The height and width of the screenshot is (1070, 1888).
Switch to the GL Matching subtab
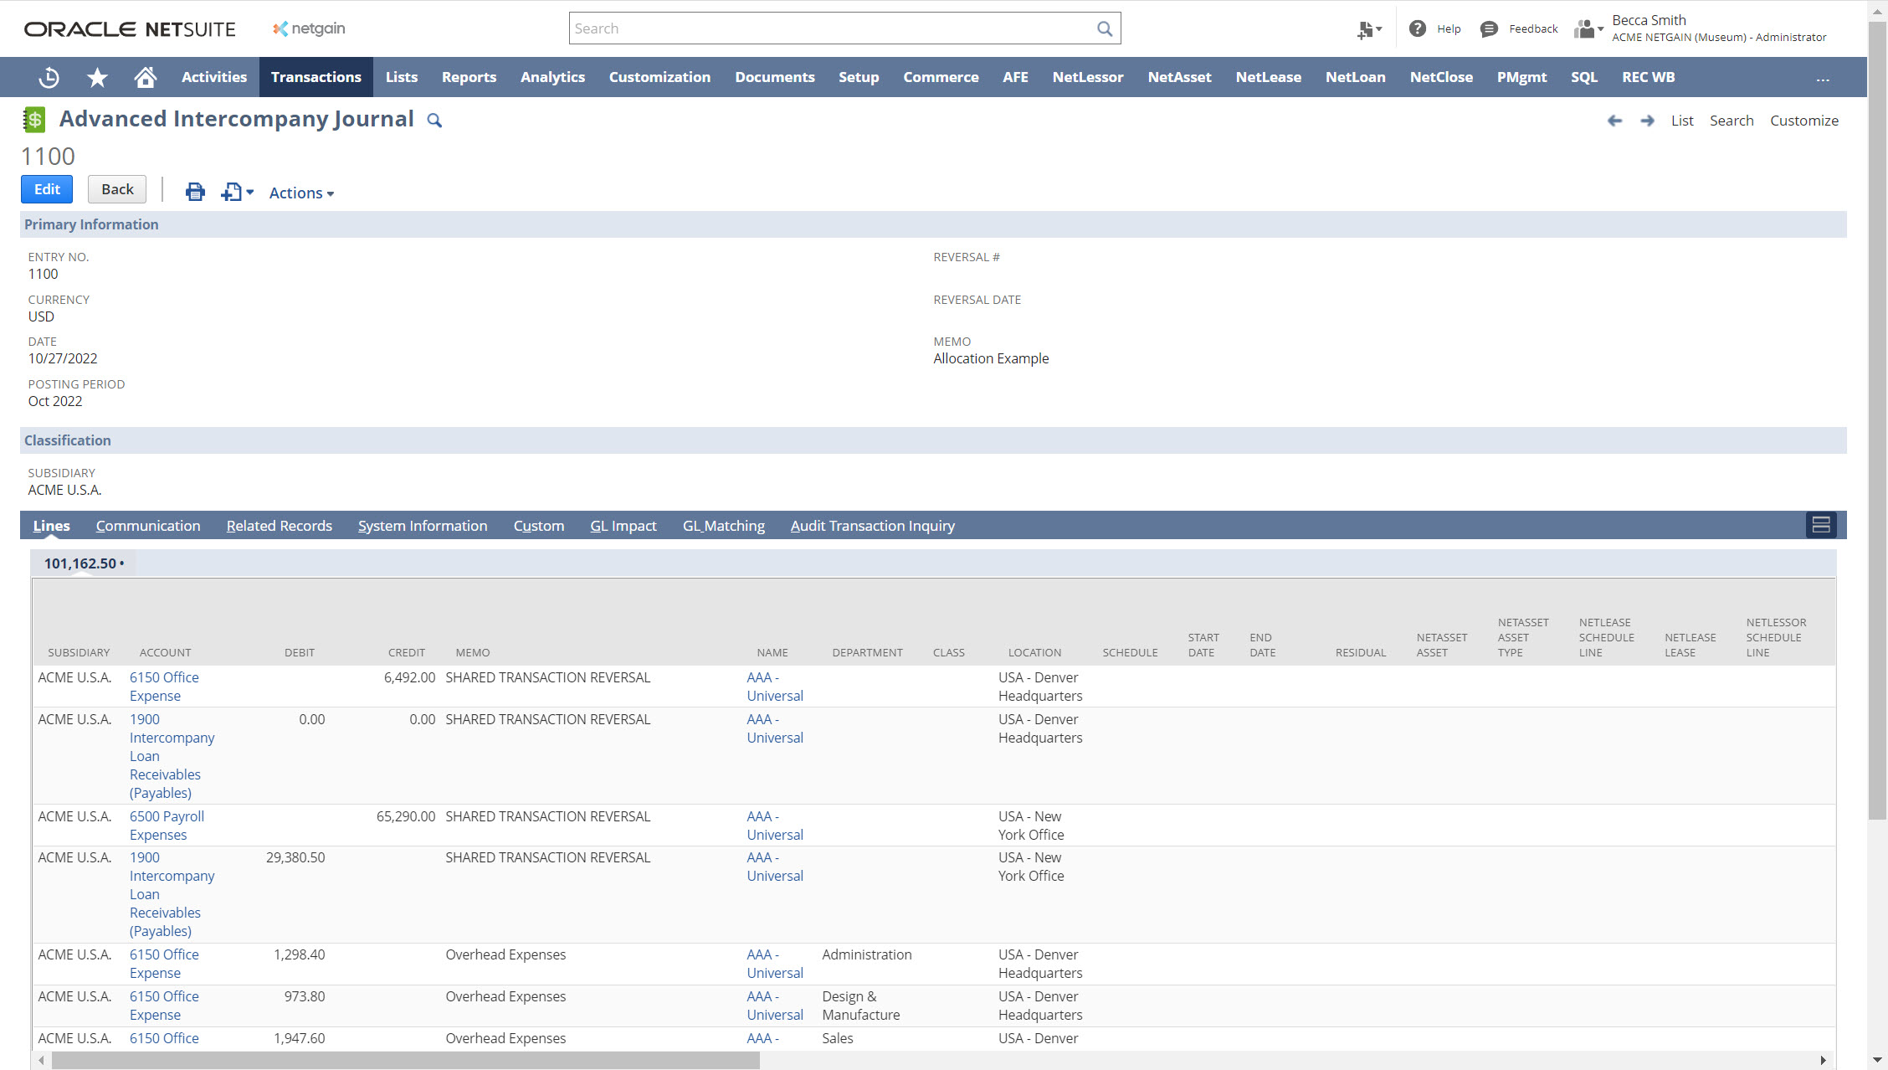click(x=724, y=526)
